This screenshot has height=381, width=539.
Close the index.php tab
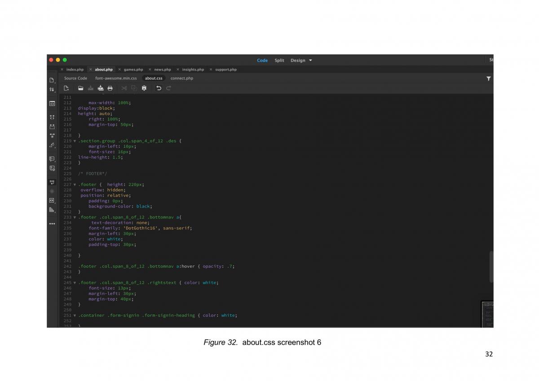tap(62, 70)
